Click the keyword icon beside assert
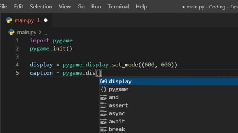Viewport: 238px width, 133px height. [103, 105]
